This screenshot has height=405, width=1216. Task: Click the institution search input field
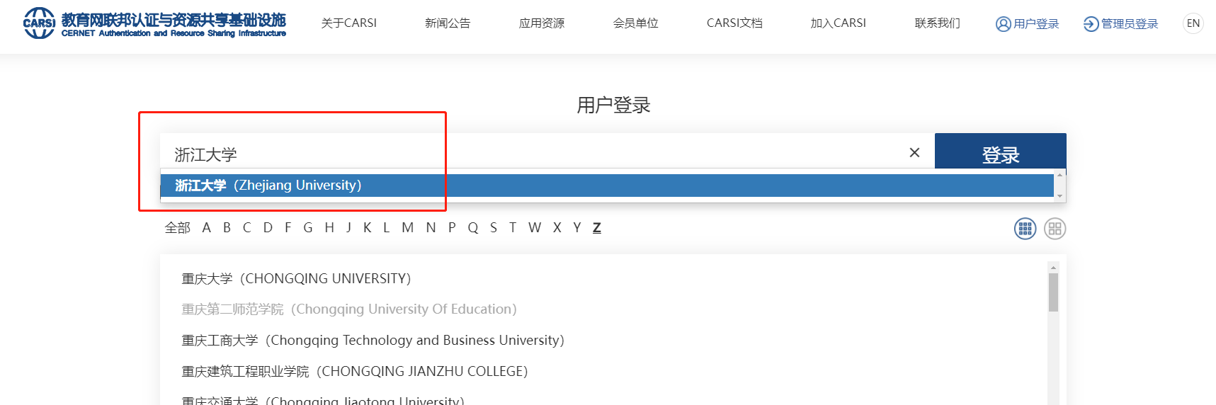click(x=531, y=153)
